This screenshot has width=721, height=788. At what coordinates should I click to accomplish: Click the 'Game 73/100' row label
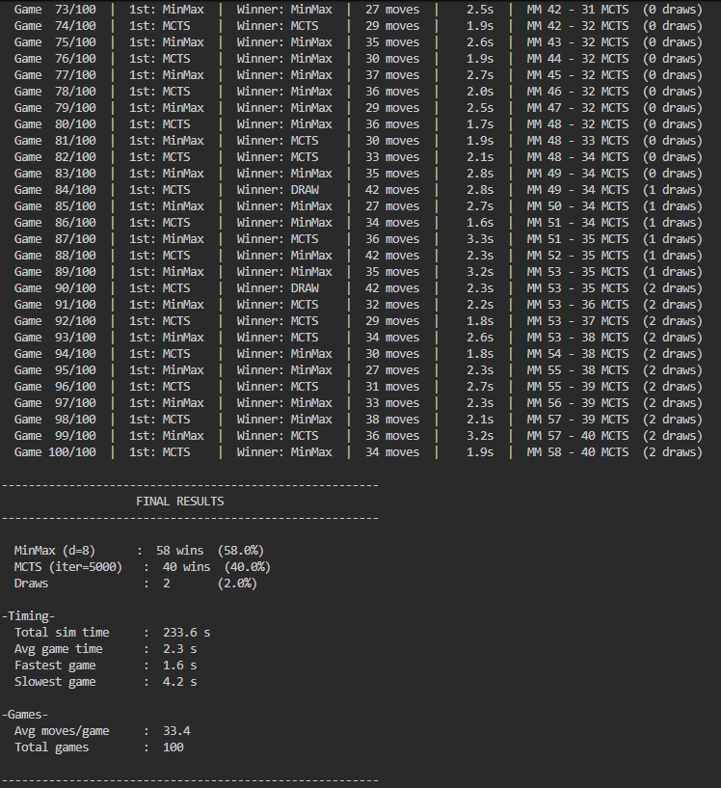pyautogui.click(x=55, y=10)
